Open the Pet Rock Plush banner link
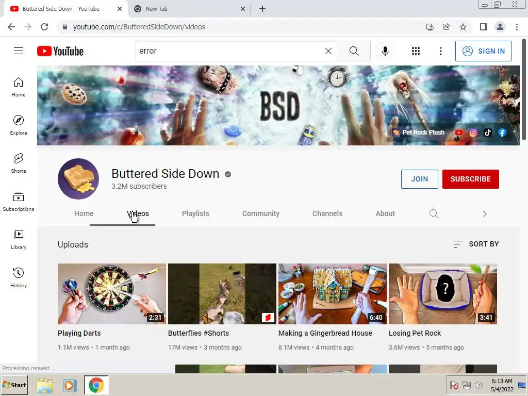Viewport: 528px width, 396px height. tap(419, 133)
